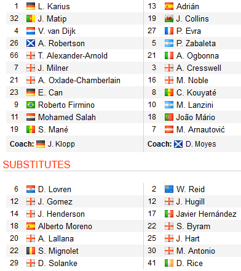241x271 pixels.
Task: Click the Wales flag beside J. Collins
Action: point(169,18)
